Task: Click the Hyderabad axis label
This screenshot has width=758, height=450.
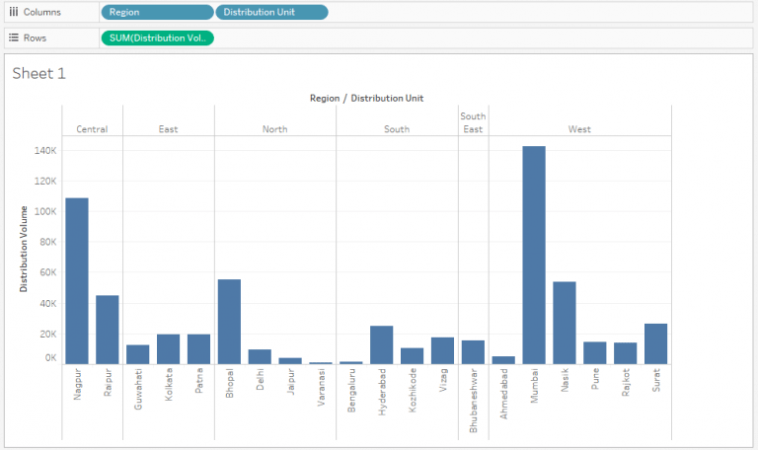Action: point(382,393)
